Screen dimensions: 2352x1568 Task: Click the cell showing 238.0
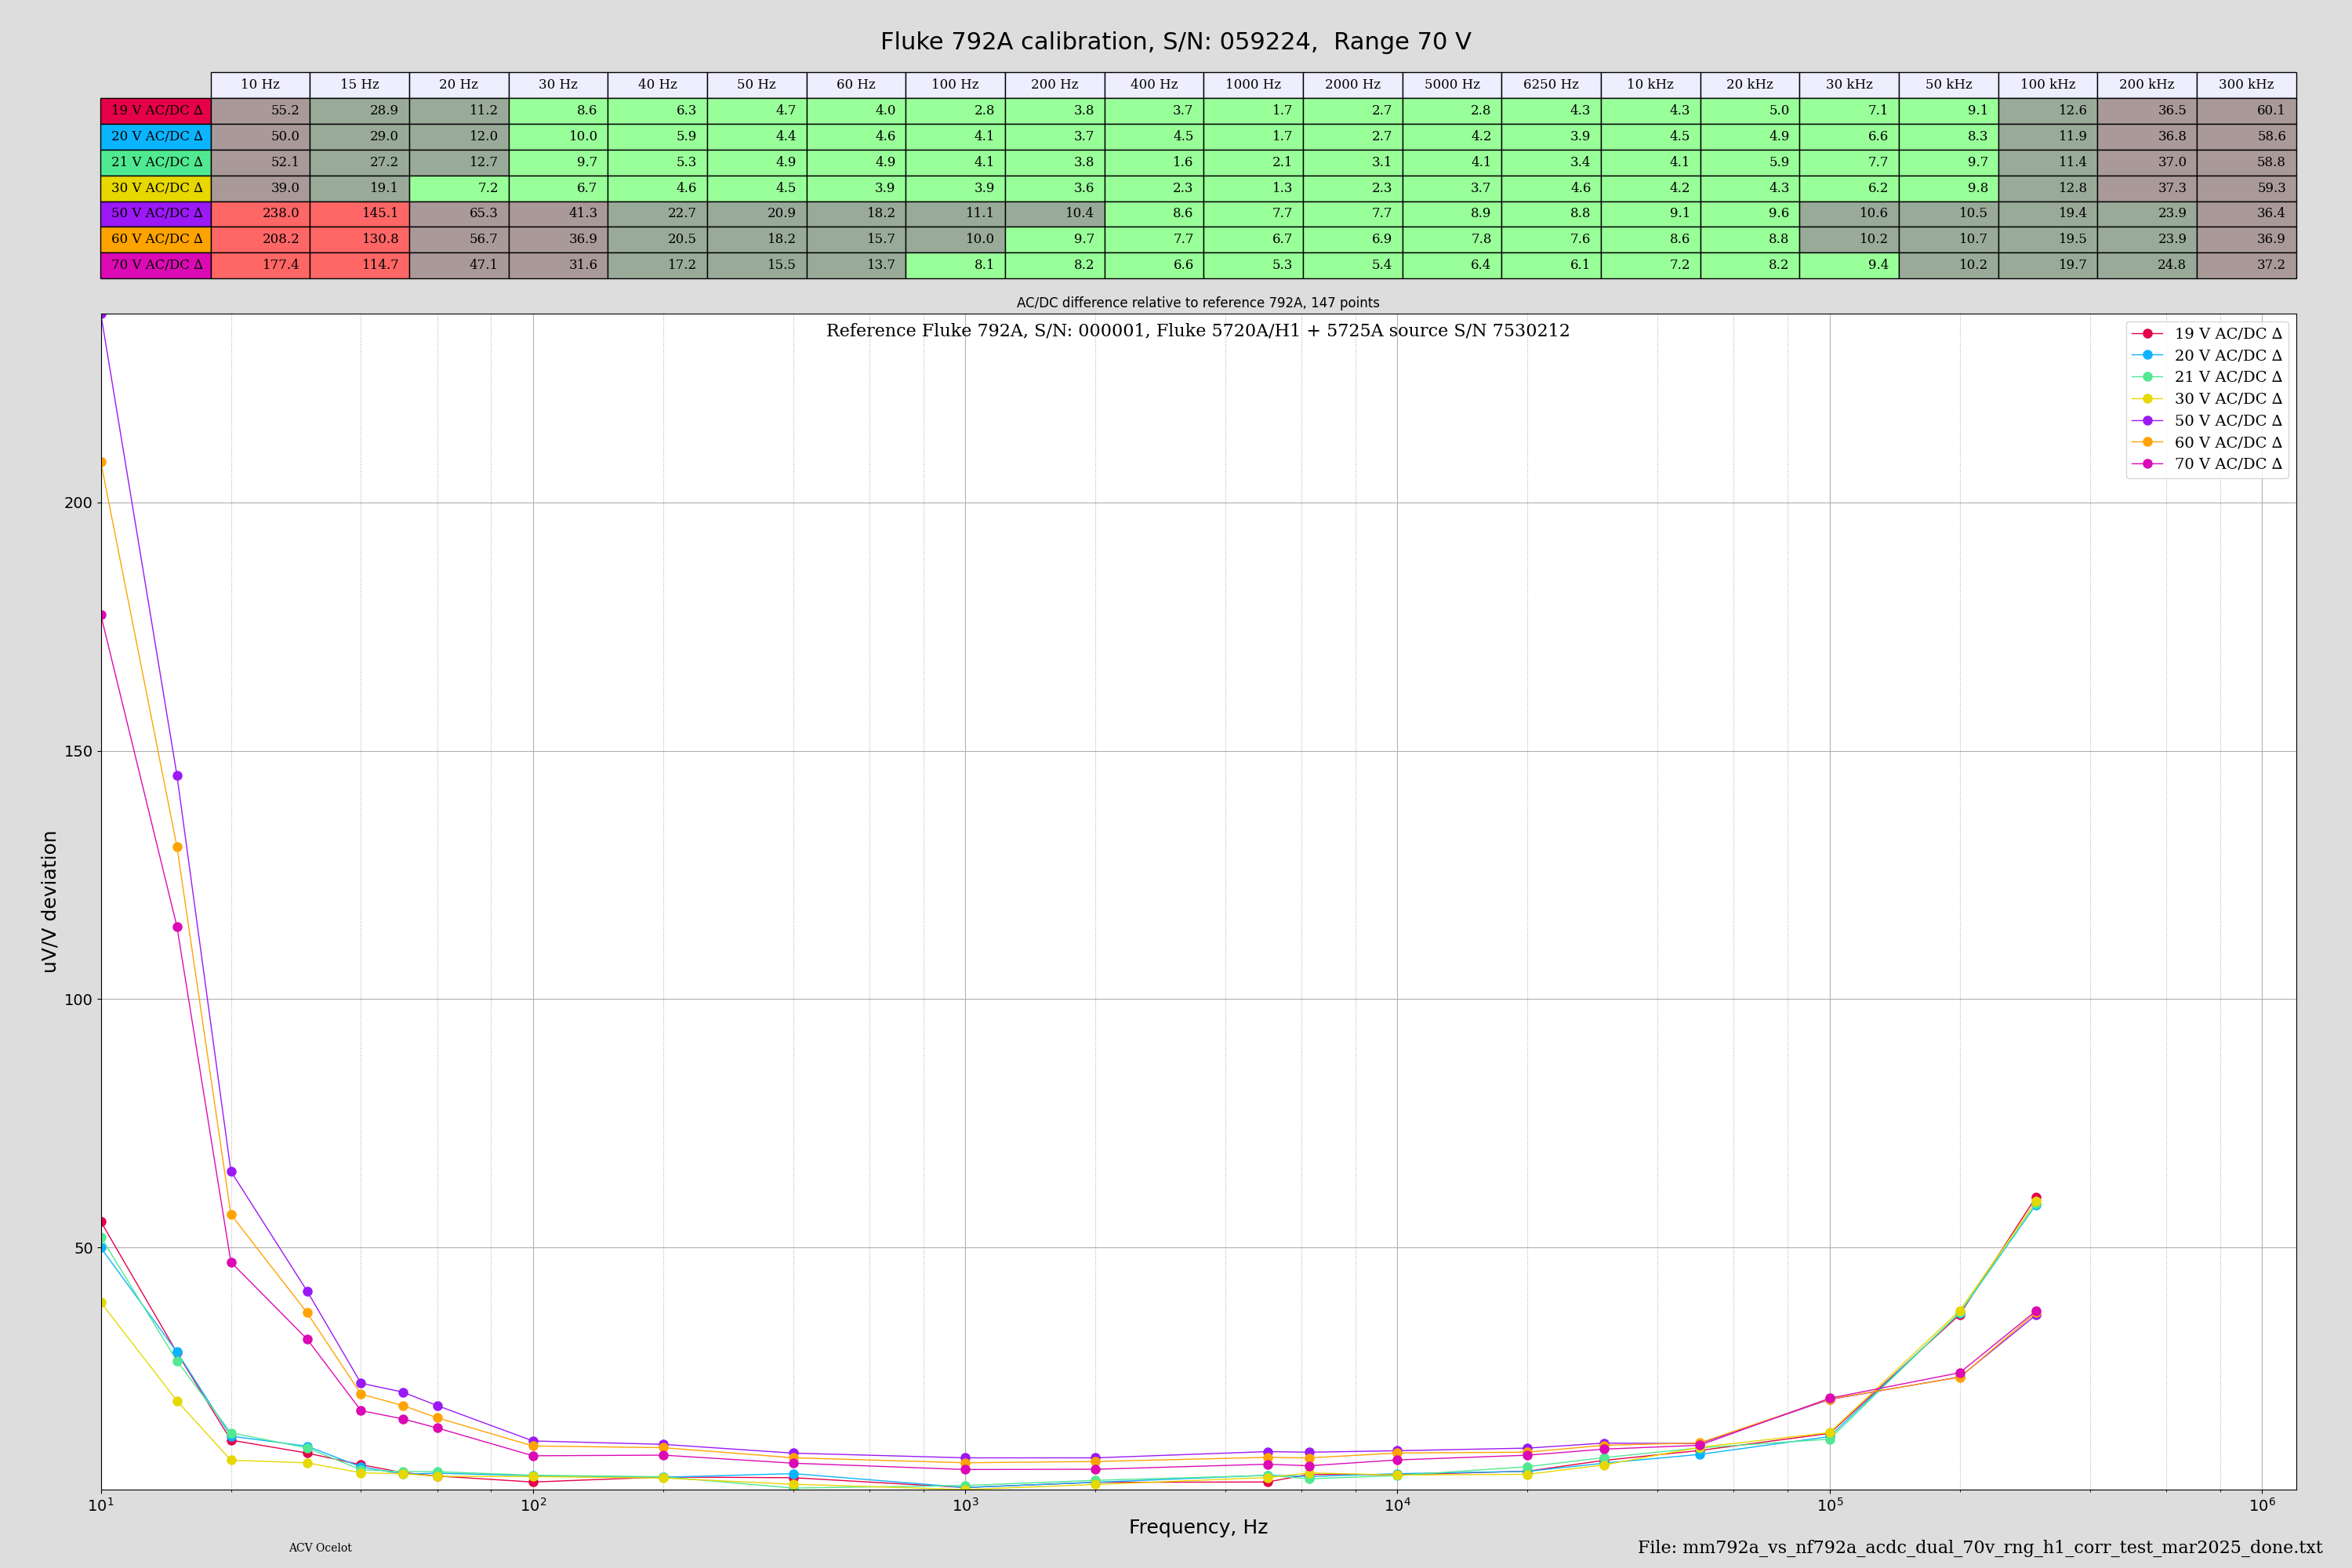pos(260,214)
